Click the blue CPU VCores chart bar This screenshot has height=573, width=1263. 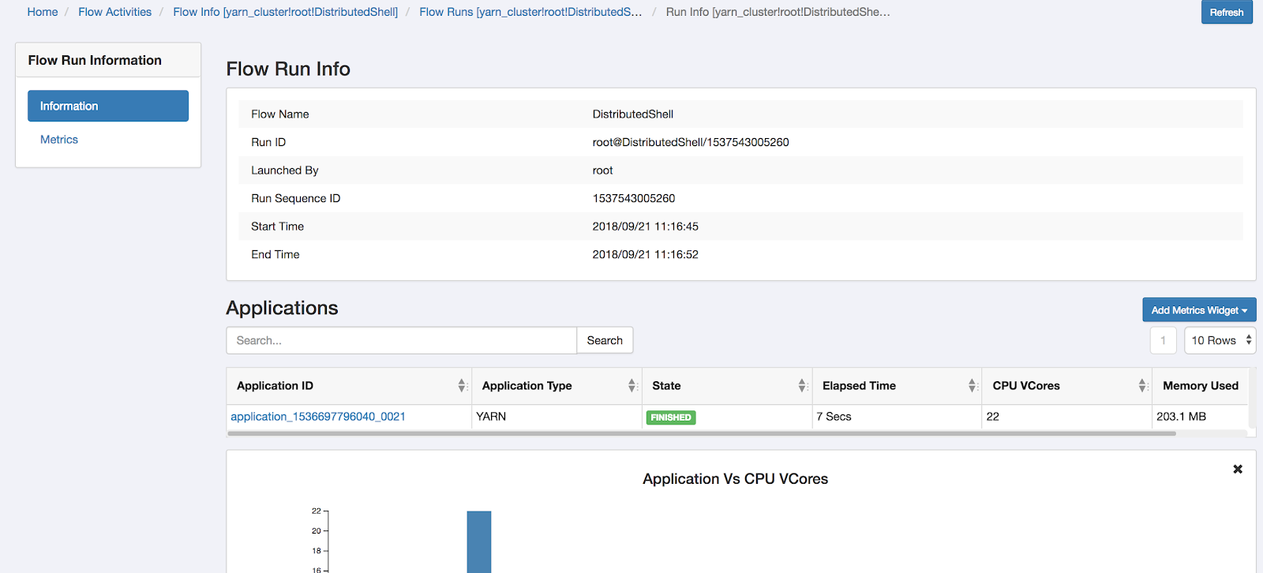coord(479,541)
